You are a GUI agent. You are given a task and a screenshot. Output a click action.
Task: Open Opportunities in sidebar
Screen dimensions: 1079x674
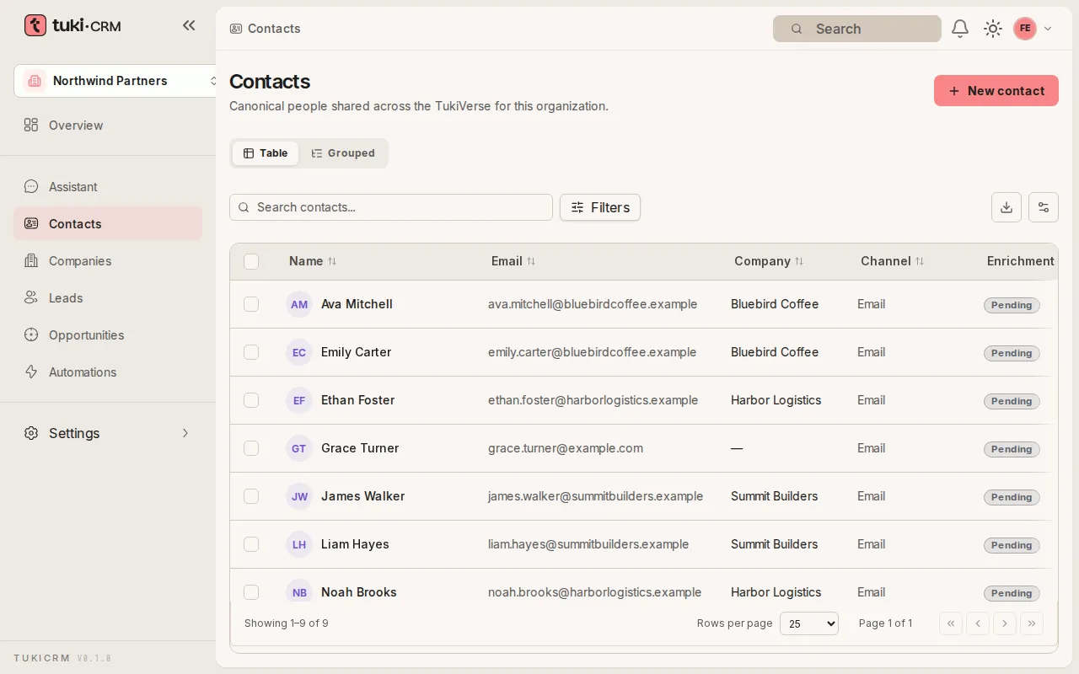coord(108,335)
